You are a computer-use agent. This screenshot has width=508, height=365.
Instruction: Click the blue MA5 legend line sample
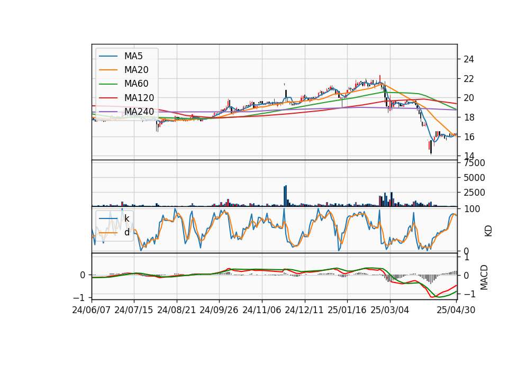click(x=108, y=56)
